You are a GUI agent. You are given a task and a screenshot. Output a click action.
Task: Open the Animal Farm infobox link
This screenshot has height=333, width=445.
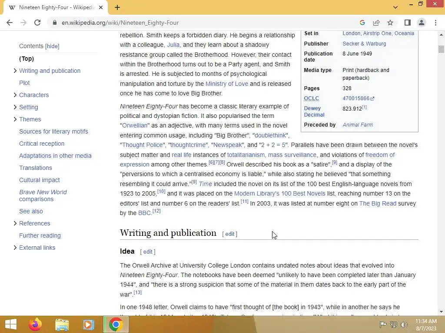click(x=358, y=125)
